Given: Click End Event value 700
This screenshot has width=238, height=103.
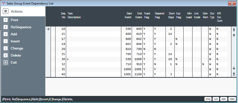Looking at the screenshot, I should click(x=139, y=49).
